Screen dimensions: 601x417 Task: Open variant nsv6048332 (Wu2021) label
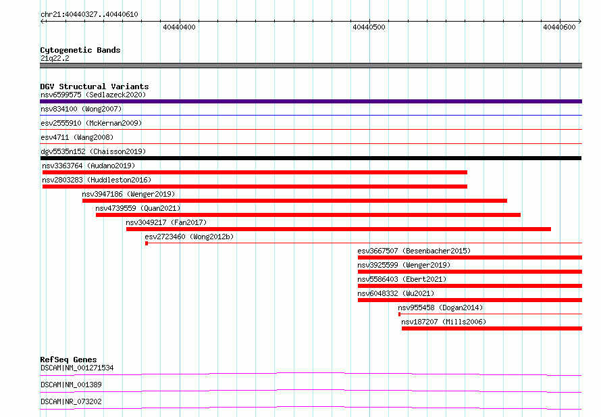(x=396, y=293)
